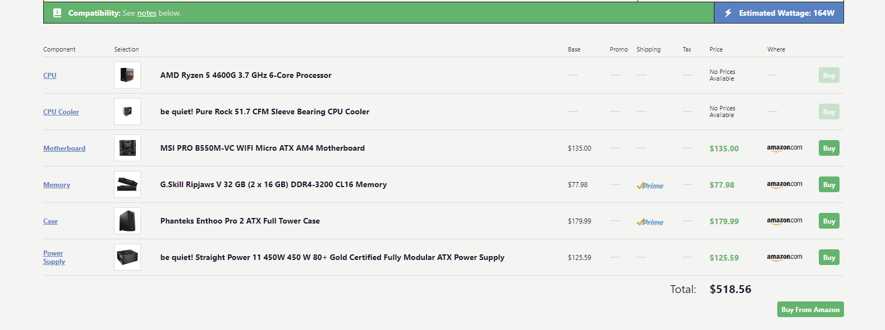Open the Phanteks case thumbnail image
Viewport: 885px width, 330px height.
[x=127, y=221]
